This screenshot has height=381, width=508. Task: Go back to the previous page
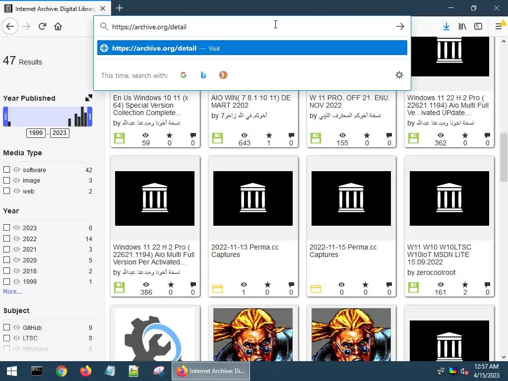pos(10,26)
